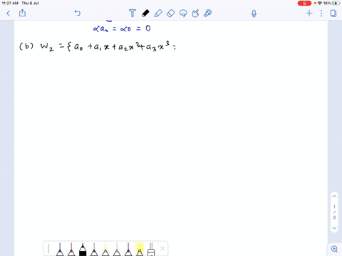The width and height of the screenshot is (342, 256).
Task: Pick the purple pen
Action: [128, 250]
